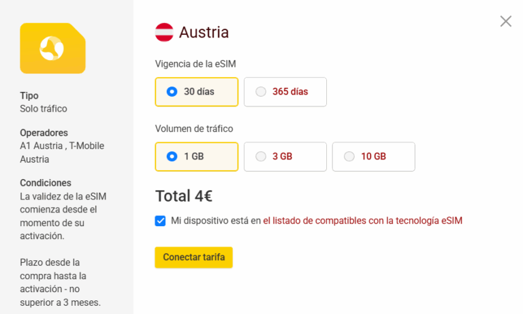Click the Operadores heading in sidebar

[x=44, y=133]
